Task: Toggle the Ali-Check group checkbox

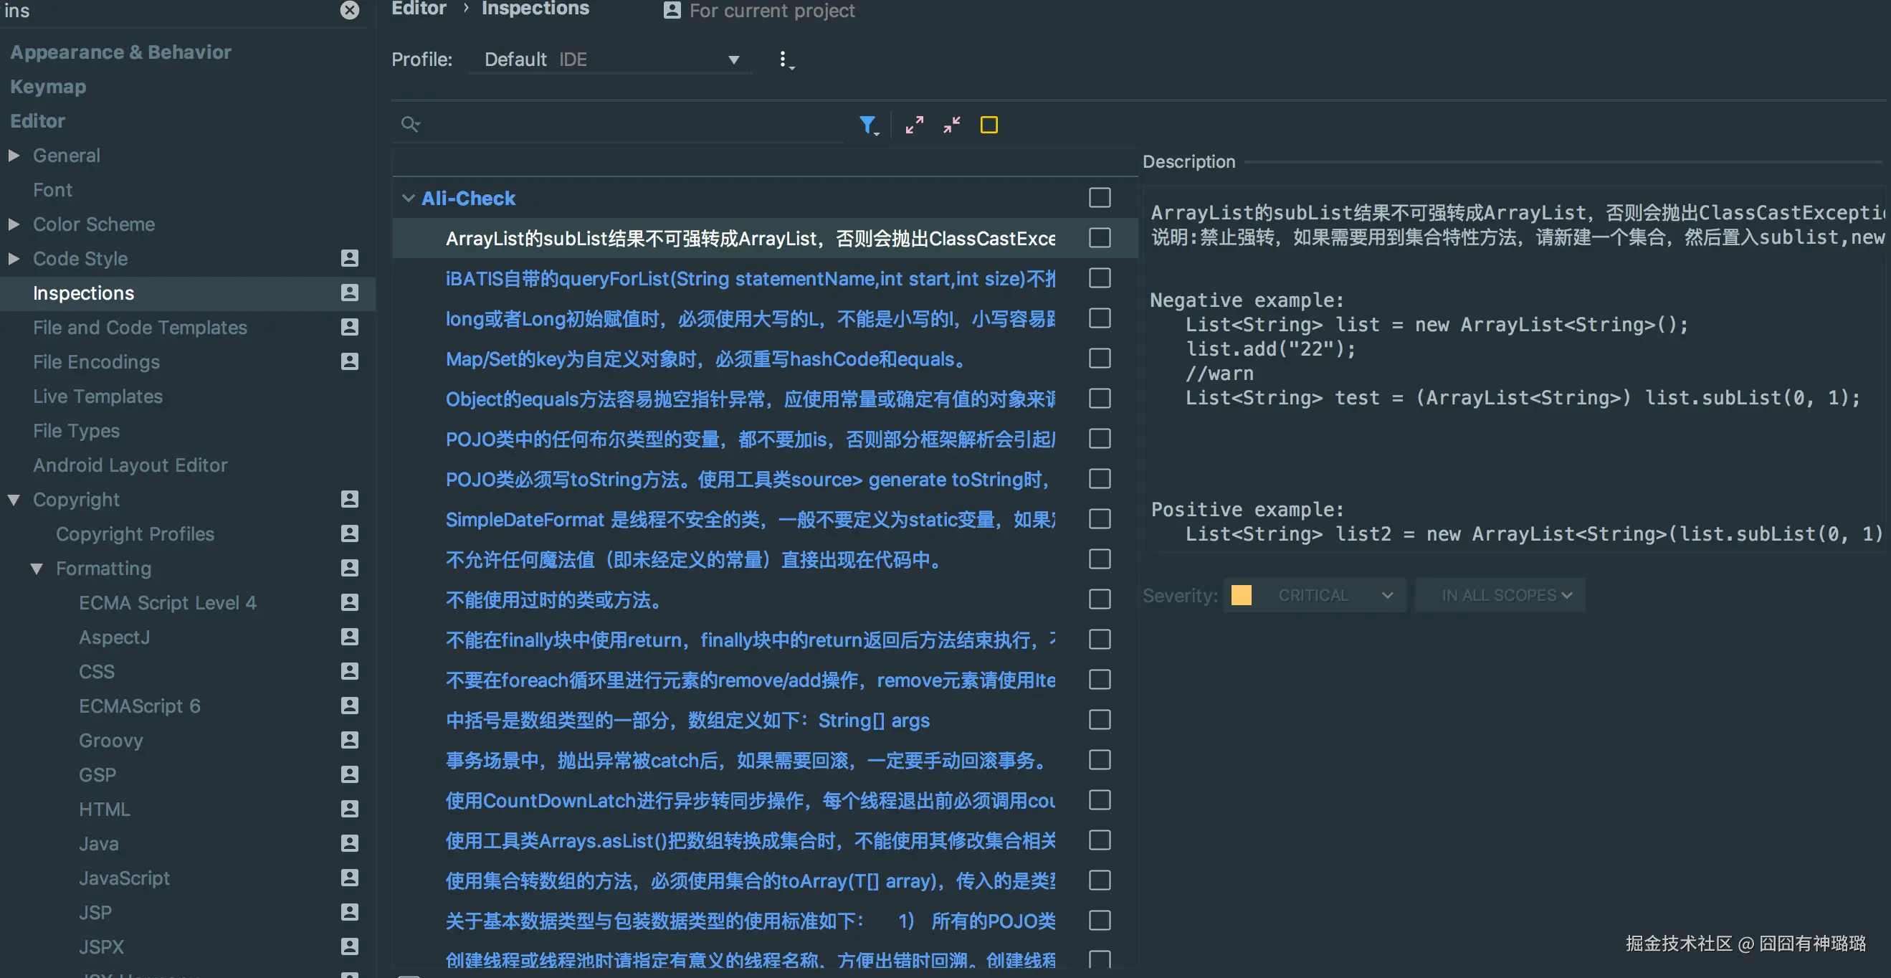Action: point(1099,197)
